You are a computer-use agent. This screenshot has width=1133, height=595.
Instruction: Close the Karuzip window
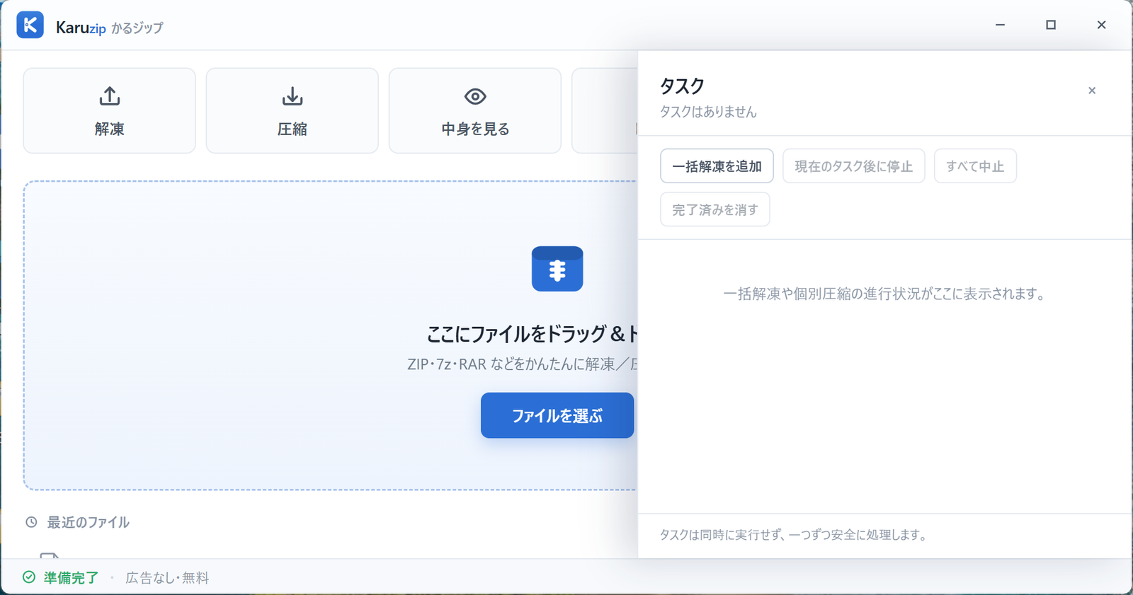coord(1101,25)
